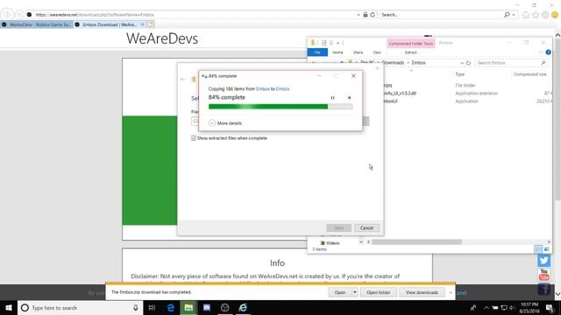Open the Extract tab in Explorer ribbon
Image resolution: width=561 pixels, height=315 pixels.
(411, 52)
